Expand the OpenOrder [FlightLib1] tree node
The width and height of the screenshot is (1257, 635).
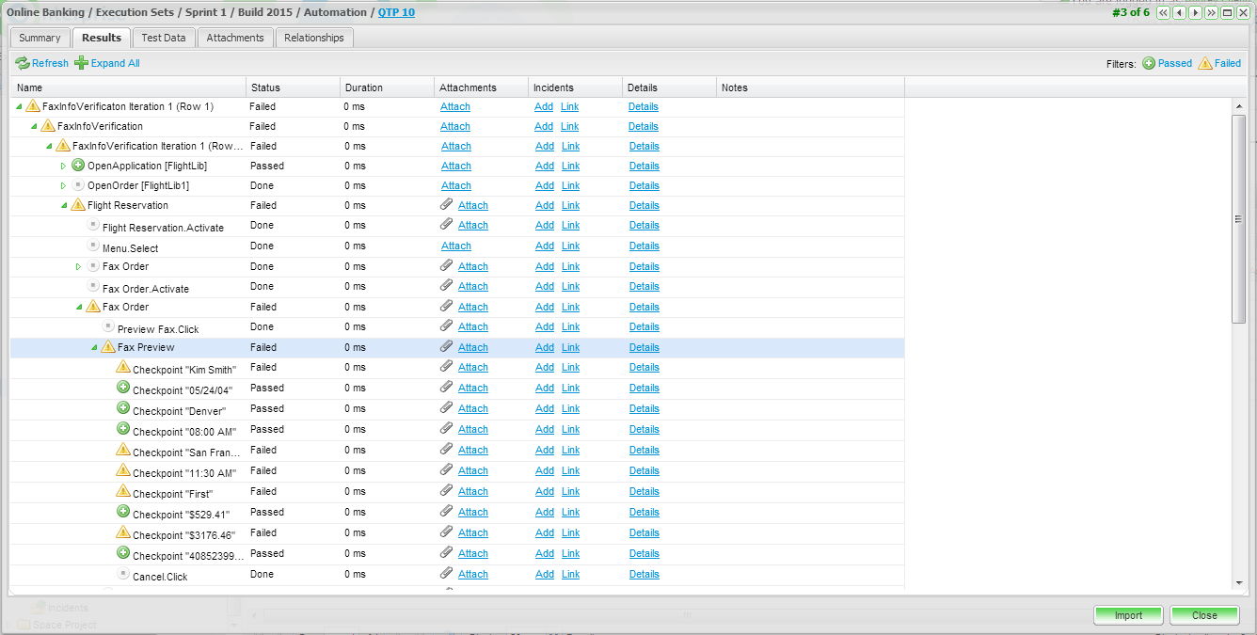coord(64,186)
